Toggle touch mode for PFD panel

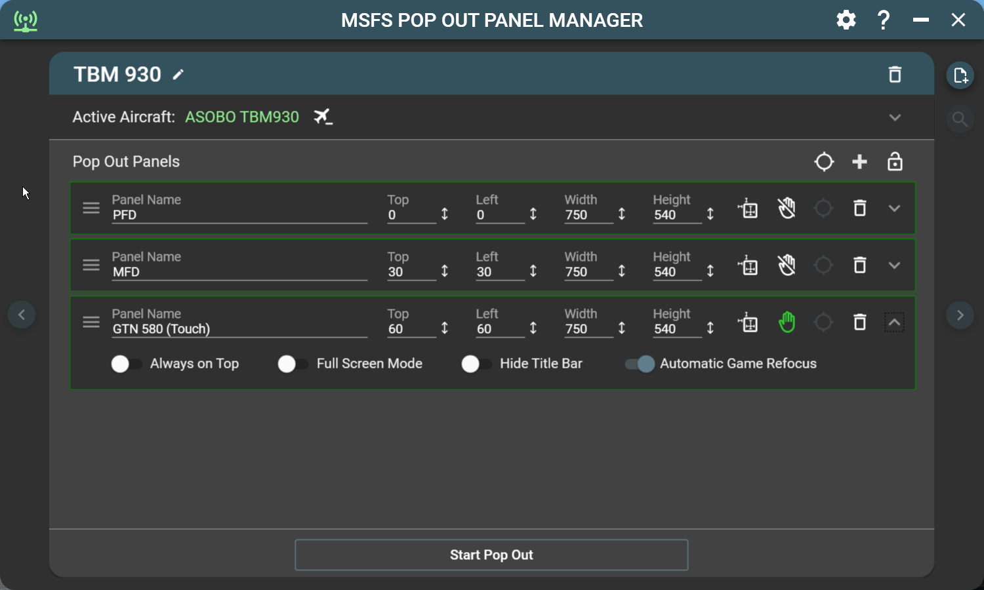pos(787,208)
